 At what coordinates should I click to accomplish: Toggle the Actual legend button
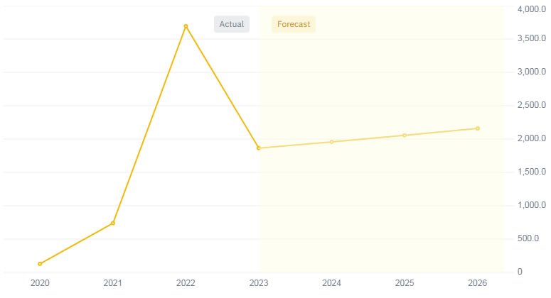click(232, 24)
